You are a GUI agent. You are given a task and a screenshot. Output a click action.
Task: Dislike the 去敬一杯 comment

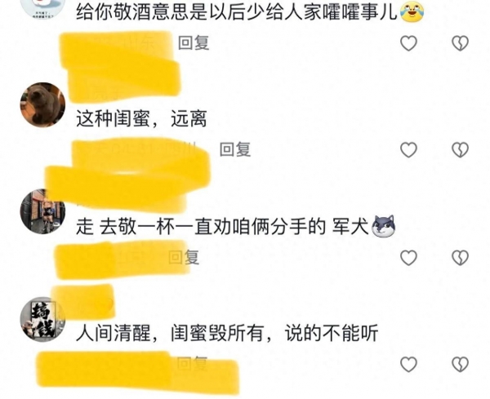(460, 258)
